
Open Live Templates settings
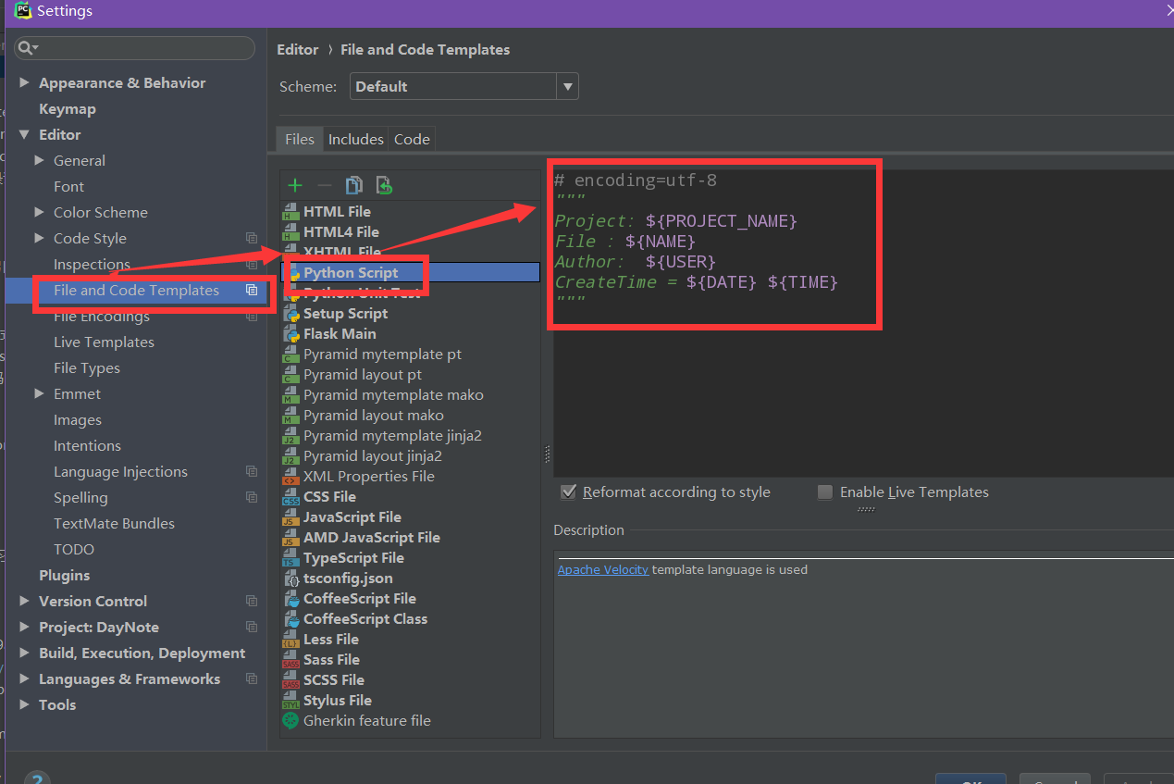104,342
